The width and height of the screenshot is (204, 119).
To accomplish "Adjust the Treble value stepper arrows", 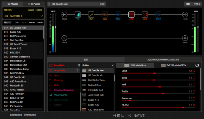I will point(194,91).
